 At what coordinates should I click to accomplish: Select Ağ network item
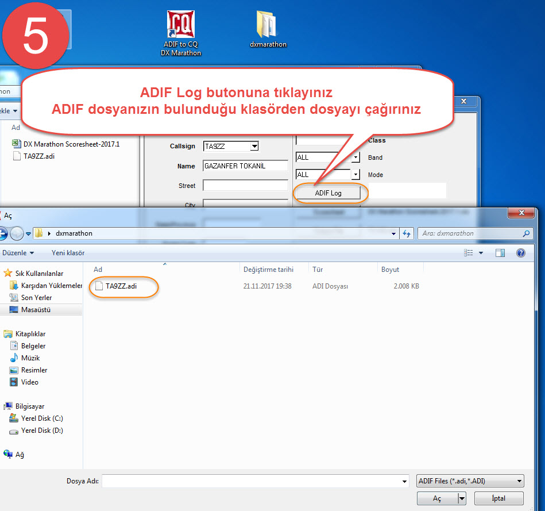tap(14, 455)
